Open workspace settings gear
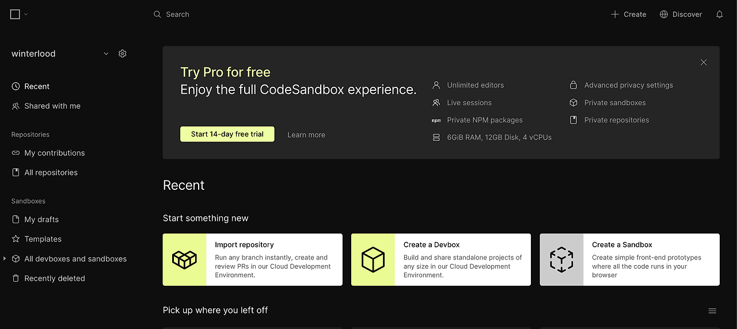737x329 pixels. [122, 53]
